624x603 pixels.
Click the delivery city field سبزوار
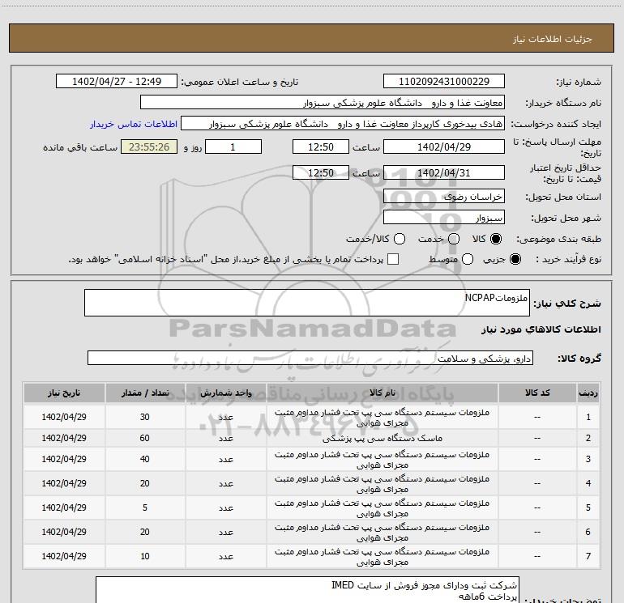point(444,218)
